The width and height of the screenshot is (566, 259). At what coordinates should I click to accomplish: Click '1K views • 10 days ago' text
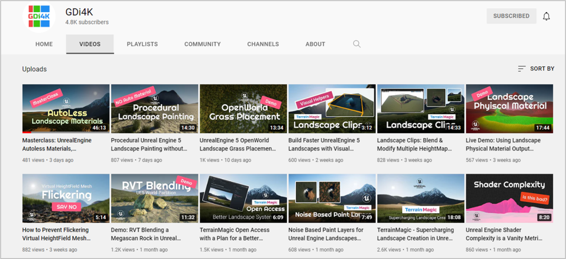point(225,160)
